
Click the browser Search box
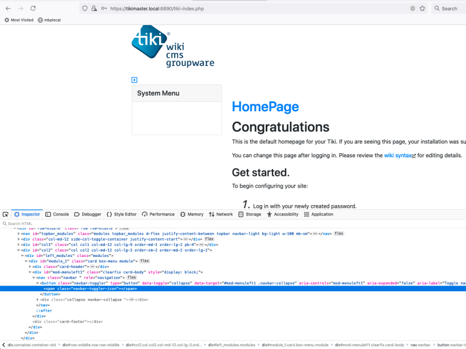point(449,9)
